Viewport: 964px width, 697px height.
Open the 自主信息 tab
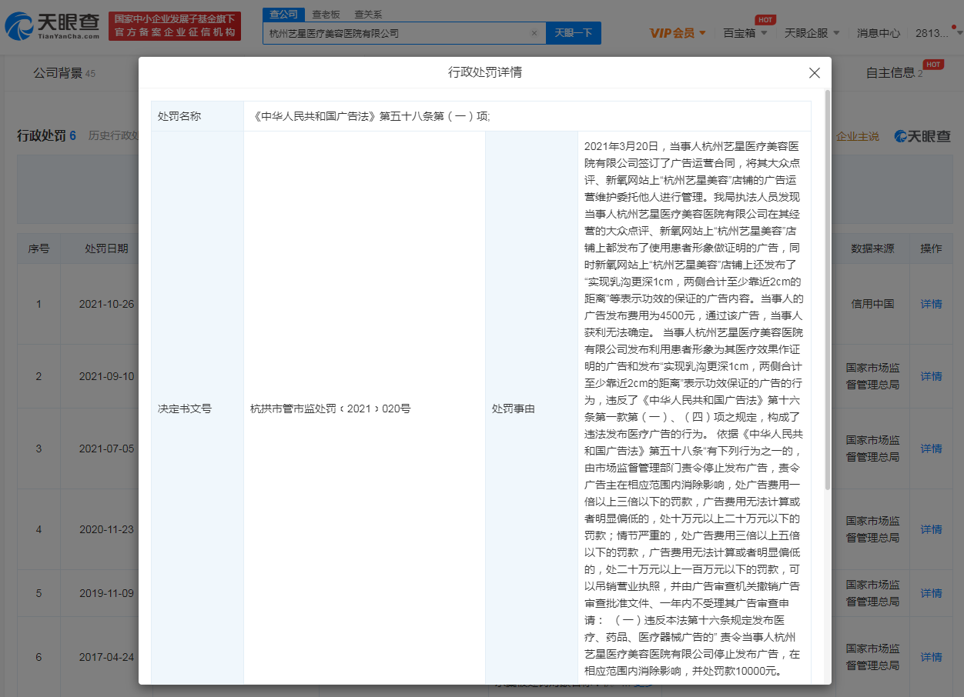(x=894, y=73)
